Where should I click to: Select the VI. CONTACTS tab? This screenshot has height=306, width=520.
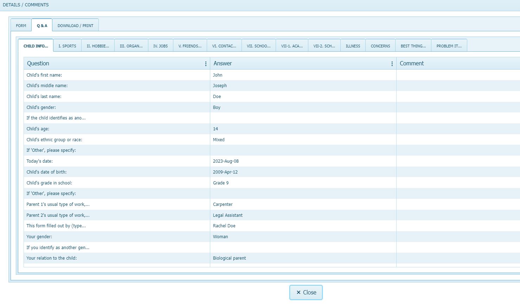tap(224, 45)
